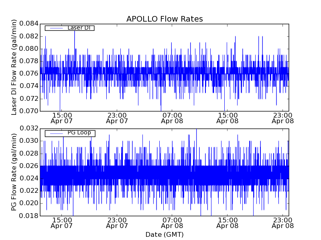321x240 pixels.
Task: Click the 0.070 y-axis tick label
Action: pos(29,111)
